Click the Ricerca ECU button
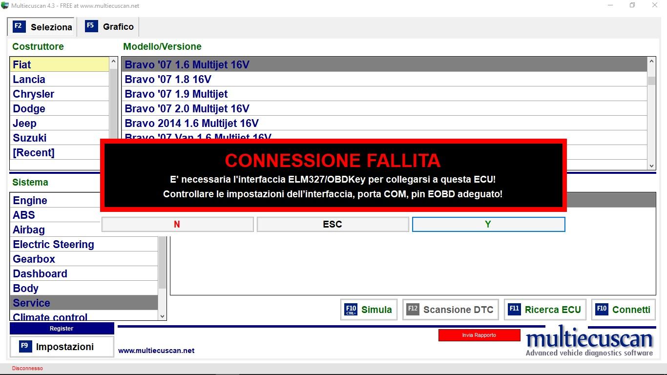 545,310
